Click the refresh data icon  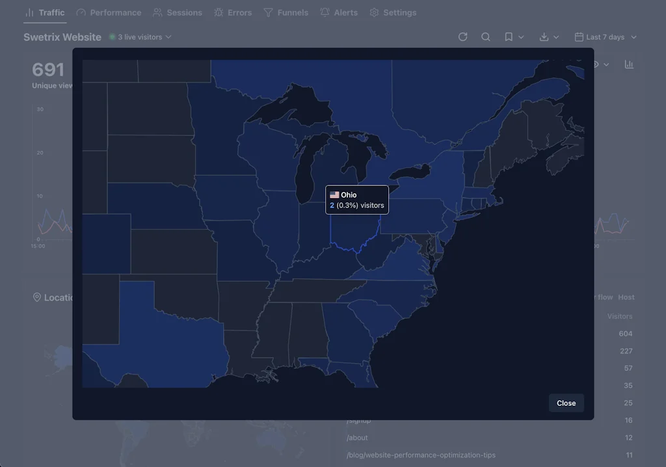click(x=462, y=37)
